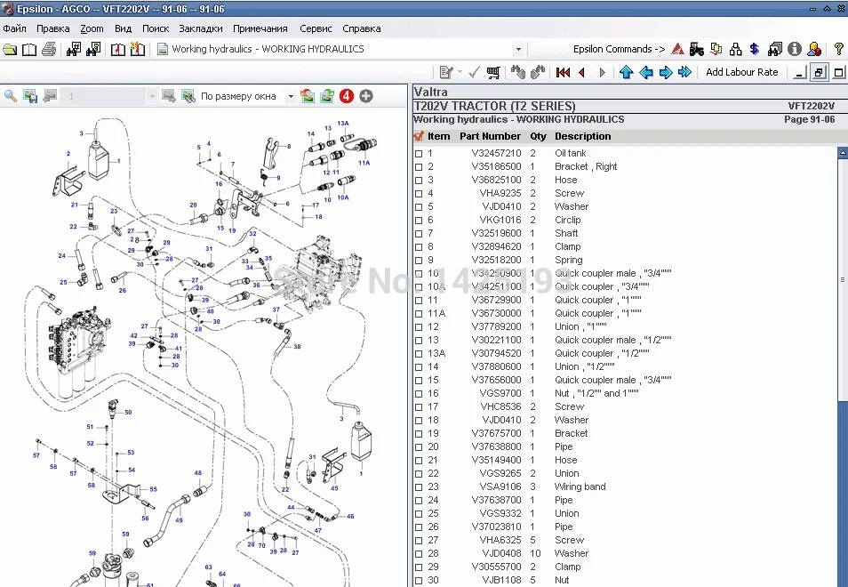Click the black tractor icon

pos(697,49)
